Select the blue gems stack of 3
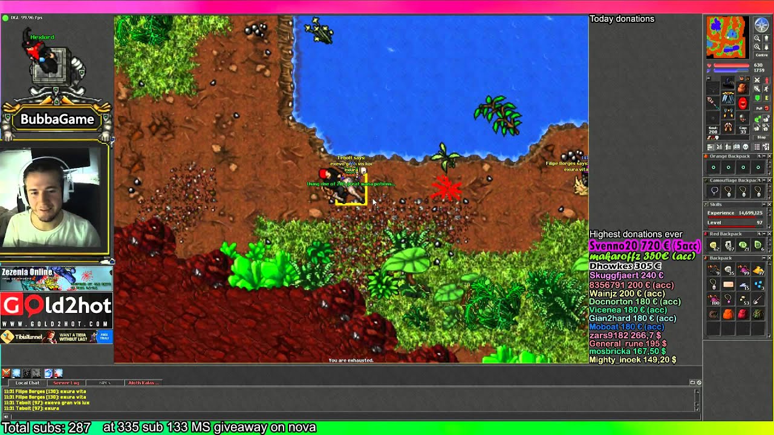 pyautogui.click(x=758, y=285)
